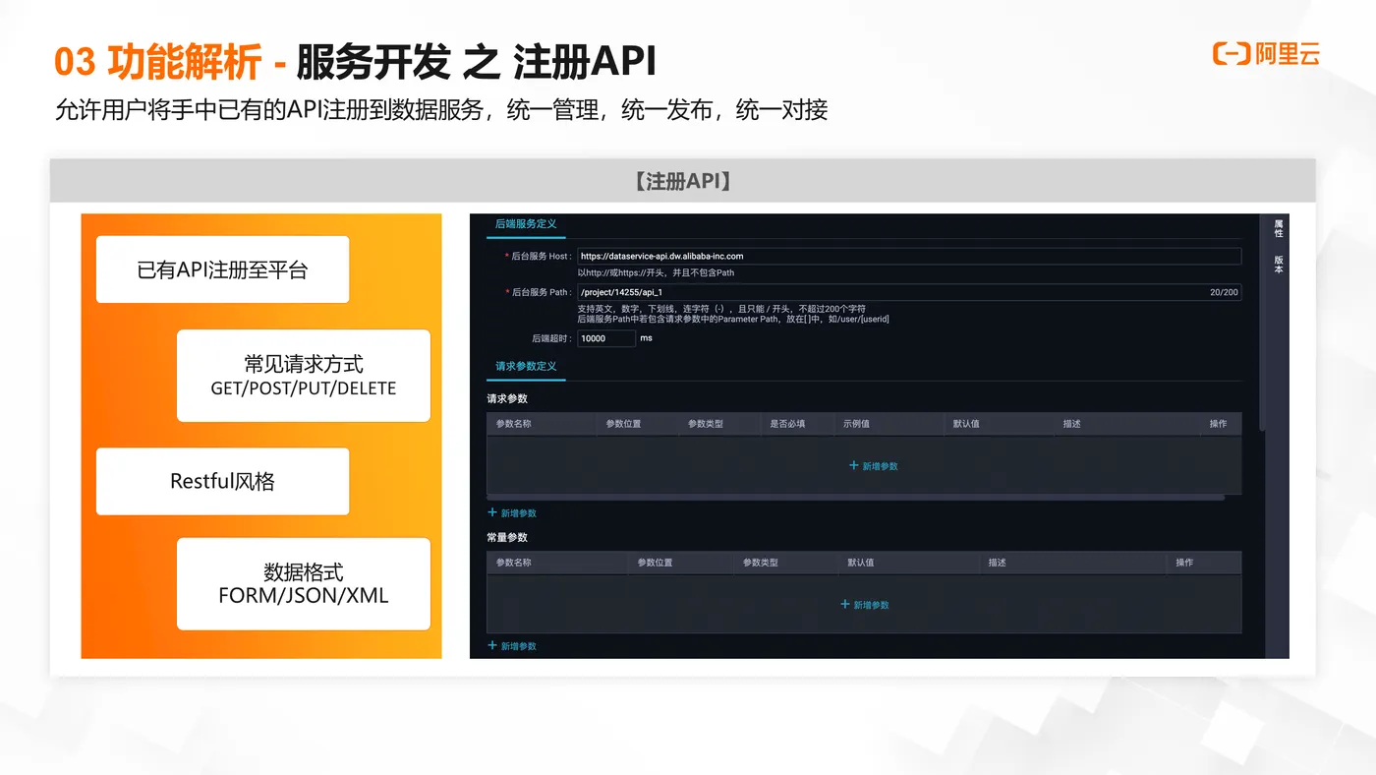Click 操作 header in 请求参数 table
Viewport: 1376px width, 775px height.
[1218, 424]
